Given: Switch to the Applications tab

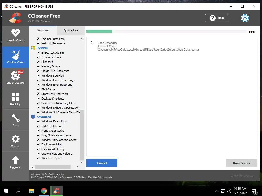Looking at the screenshot, I should [x=71, y=30].
